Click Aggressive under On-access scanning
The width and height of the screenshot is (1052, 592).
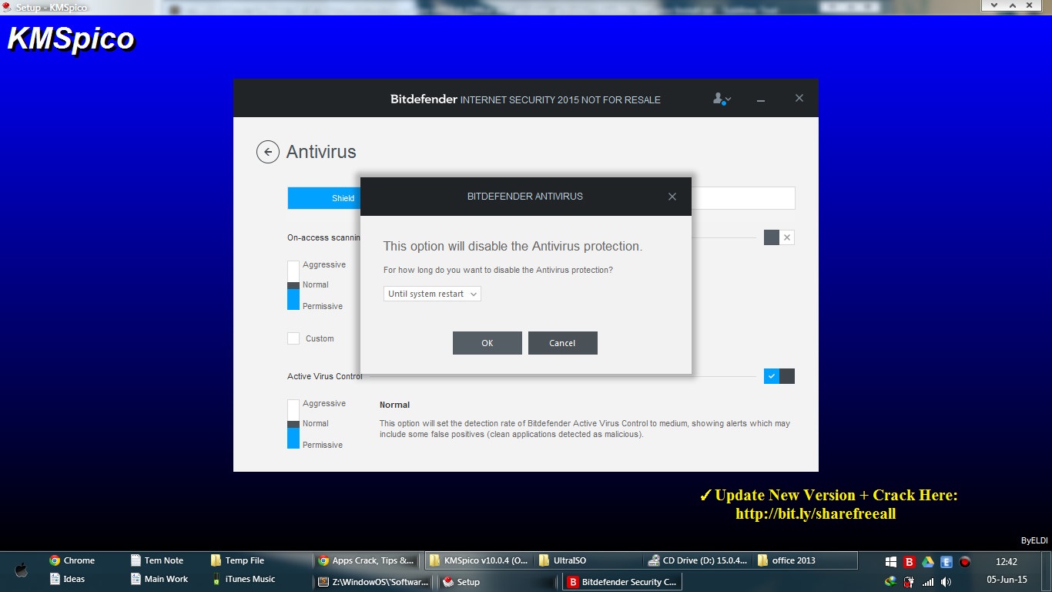(x=324, y=264)
